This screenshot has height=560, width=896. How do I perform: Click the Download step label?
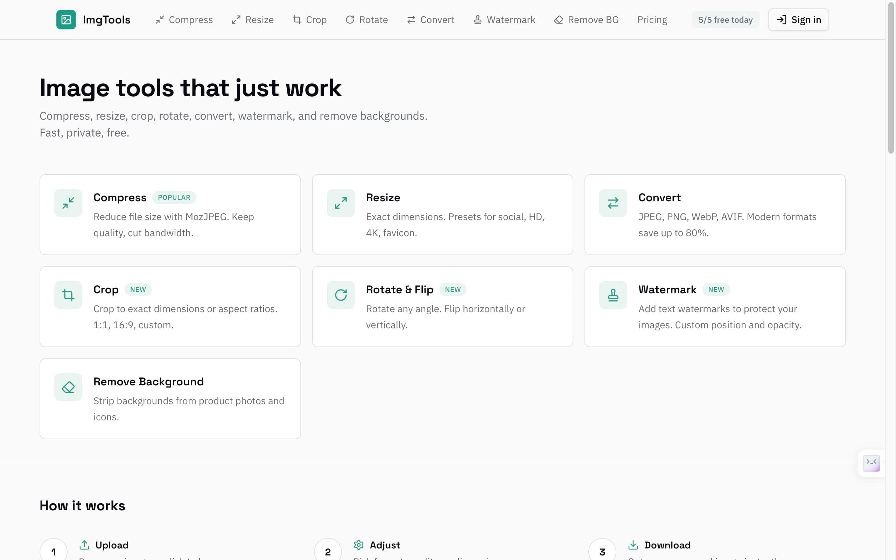pyautogui.click(x=667, y=545)
